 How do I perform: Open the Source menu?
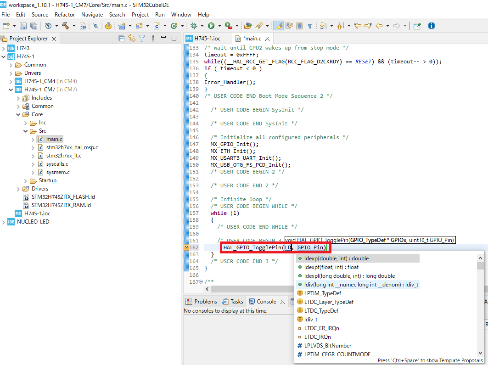pos(40,15)
